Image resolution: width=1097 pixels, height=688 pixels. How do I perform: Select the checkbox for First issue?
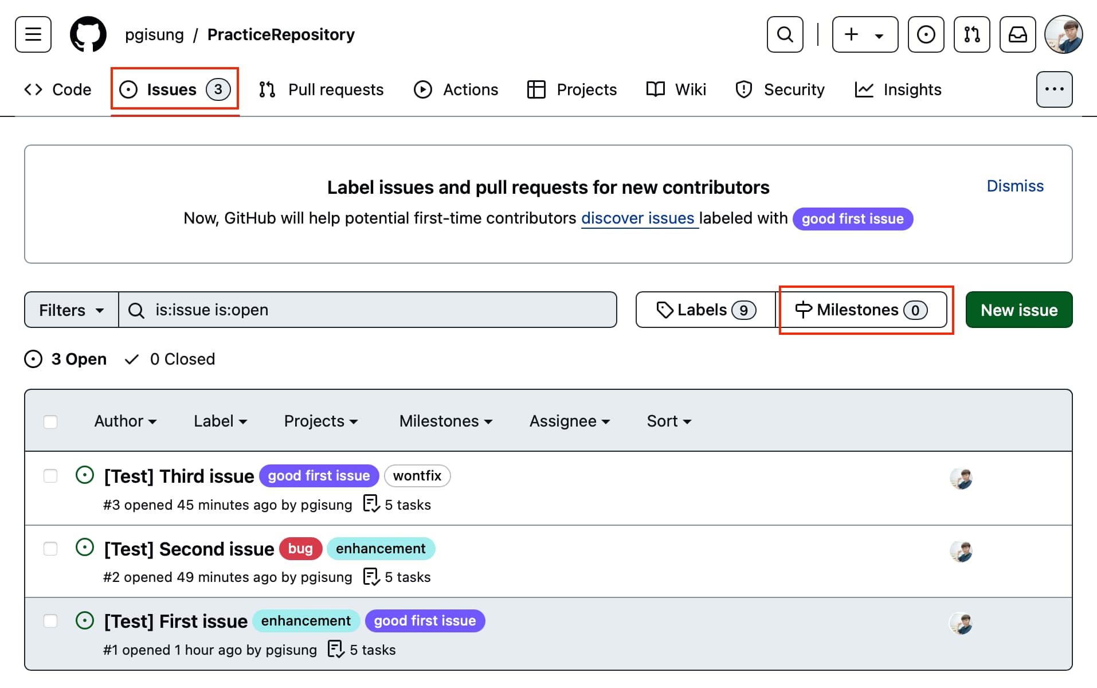pyautogui.click(x=50, y=621)
